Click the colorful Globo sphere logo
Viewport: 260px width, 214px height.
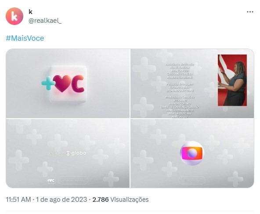click(x=192, y=153)
